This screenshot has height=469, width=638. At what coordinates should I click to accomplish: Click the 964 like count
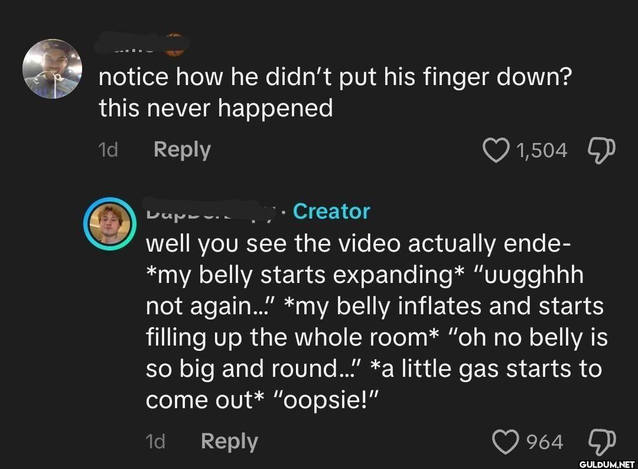(545, 442)
